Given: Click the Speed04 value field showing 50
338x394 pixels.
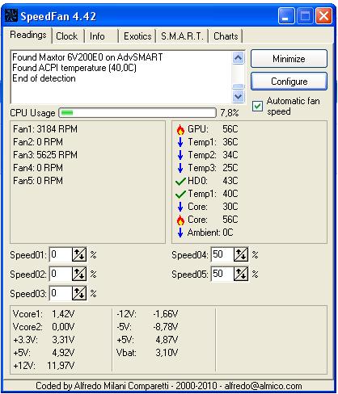Looking at the screenshot, I should 222,254.
